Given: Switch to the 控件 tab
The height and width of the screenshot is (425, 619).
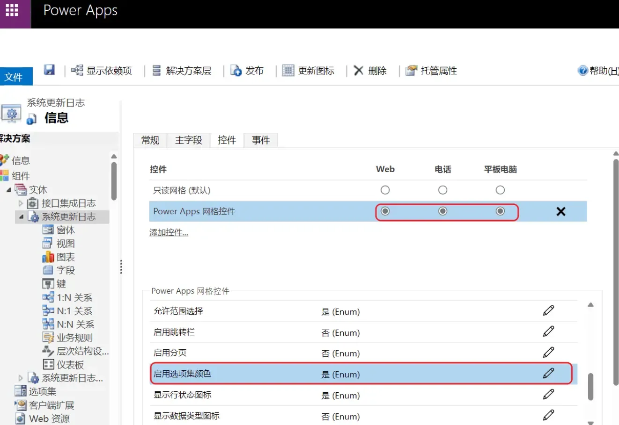Looking at the screenshot, I should (x=227, y=140).
